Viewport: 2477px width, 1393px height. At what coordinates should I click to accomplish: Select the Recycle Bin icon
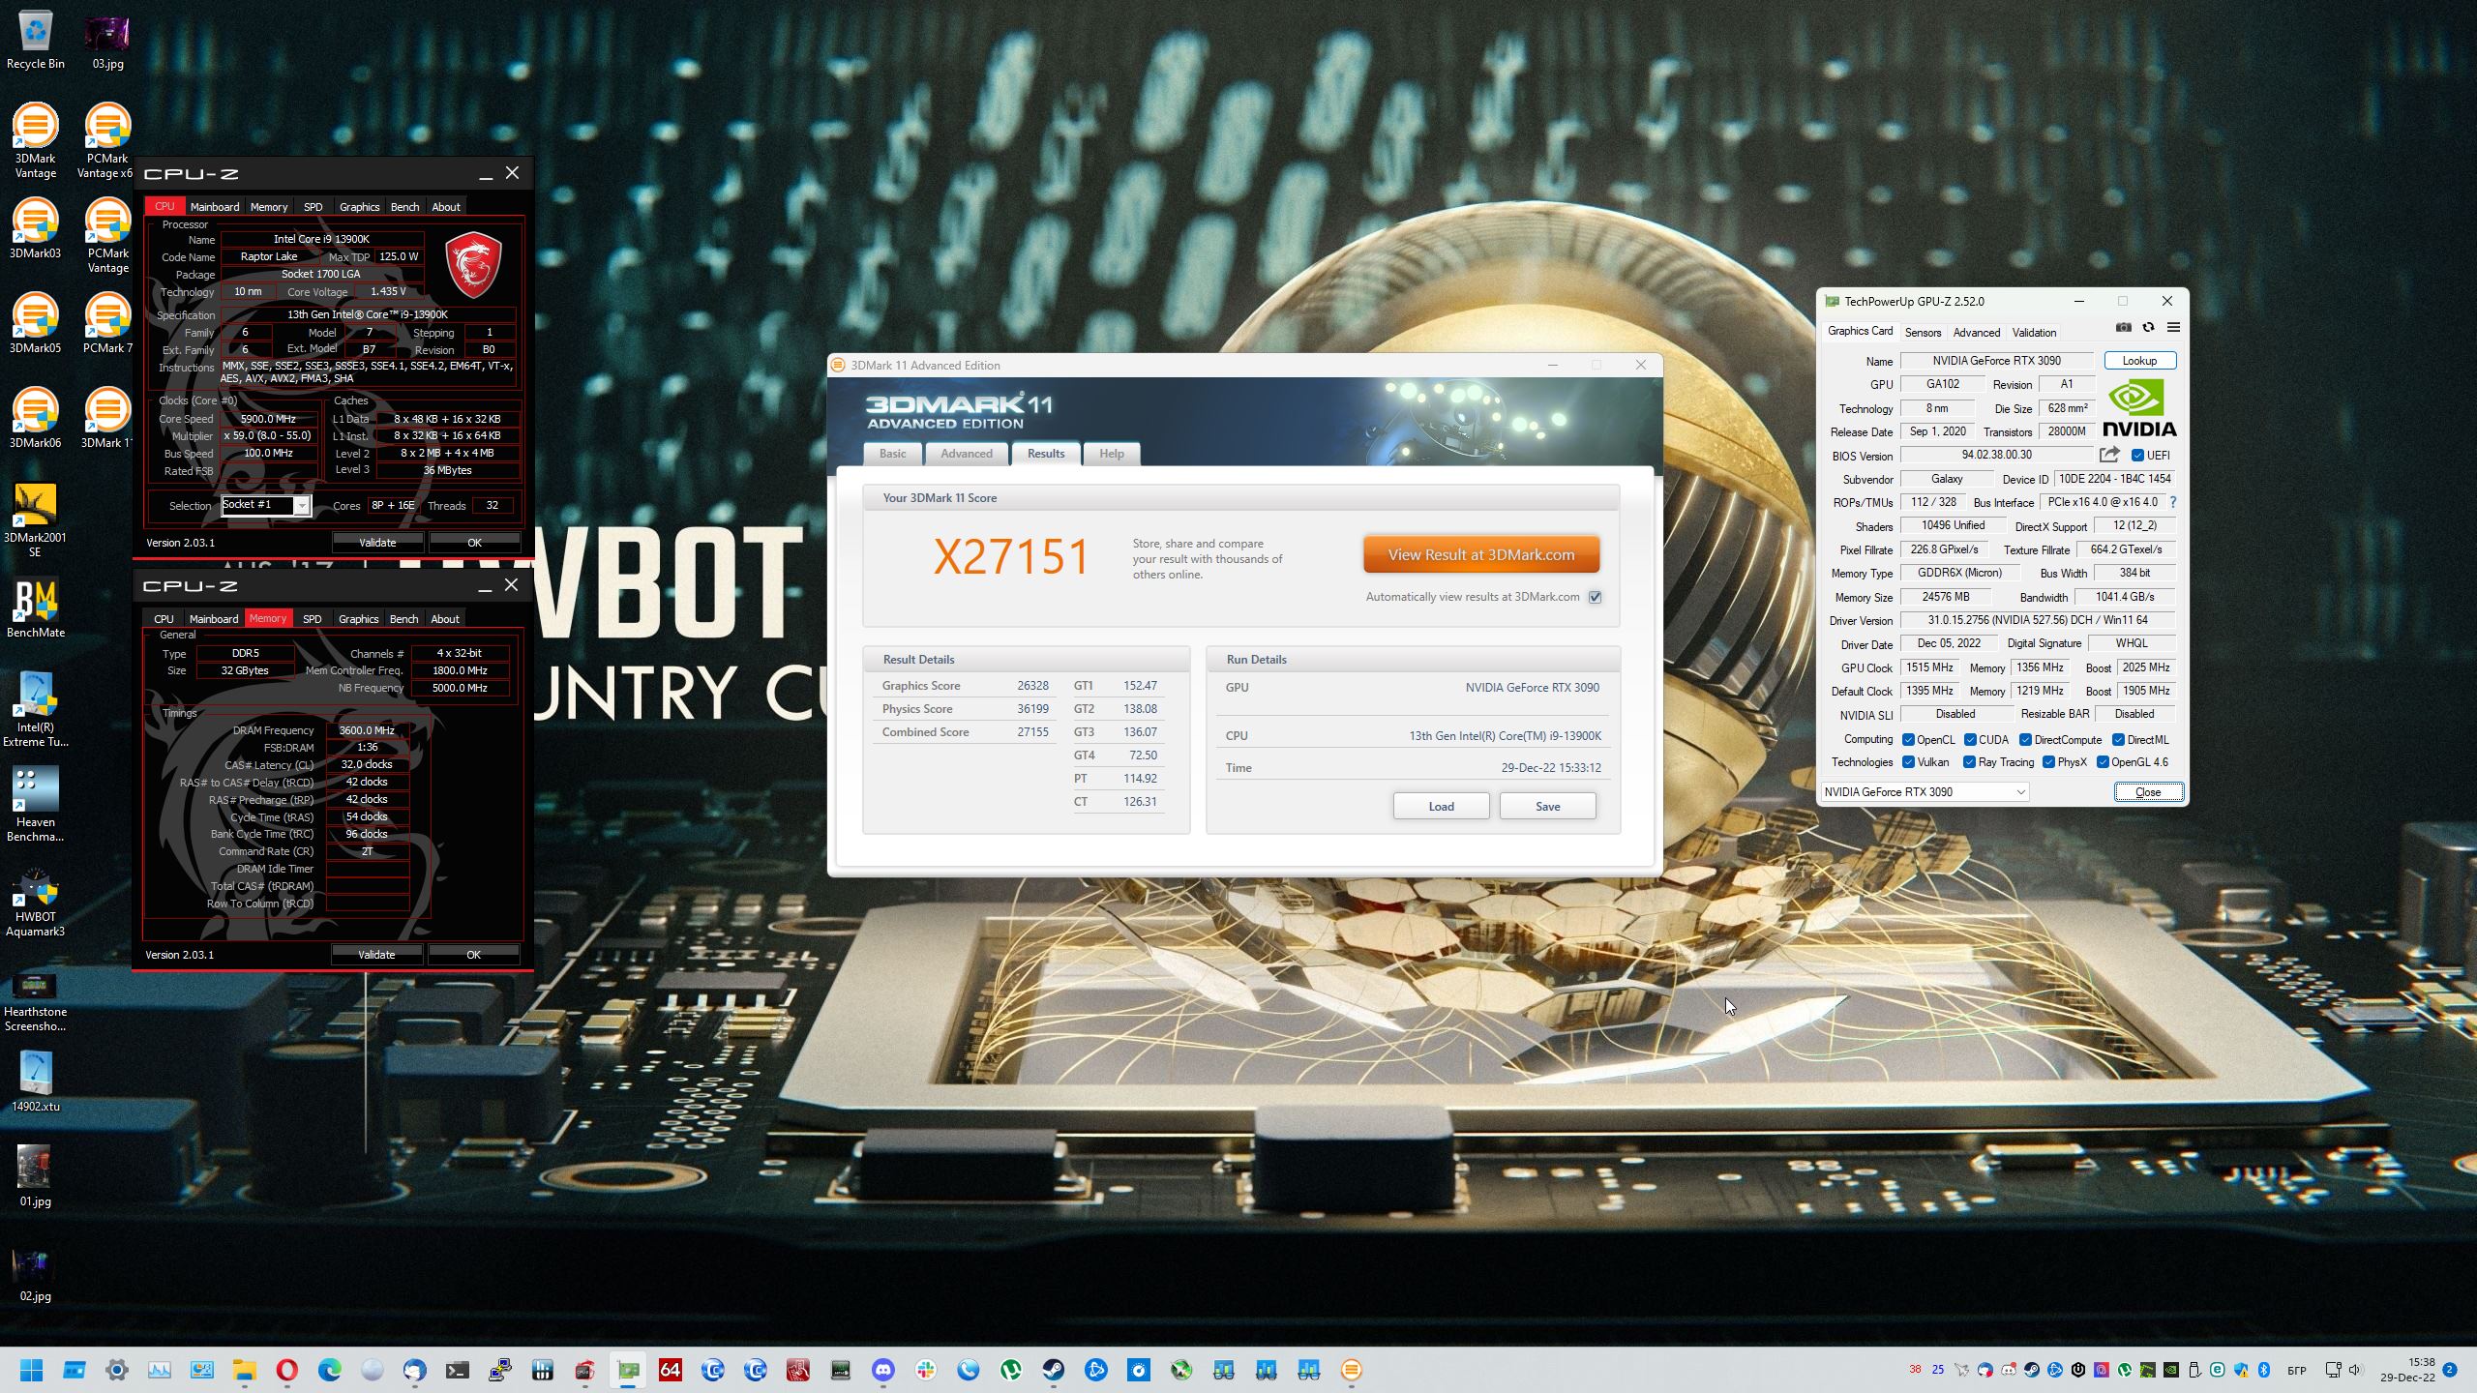(36, 41)
